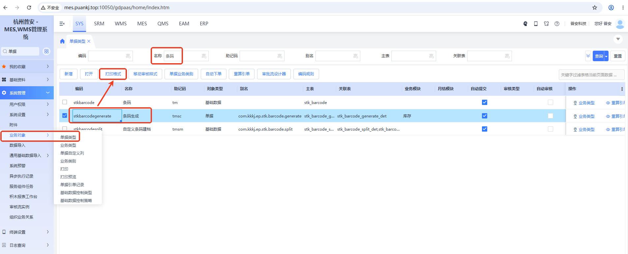The image size is (628, 254).
Task: Toggle 自动审核 checkbox in 自定义条码建档 row
Action: 551,129
